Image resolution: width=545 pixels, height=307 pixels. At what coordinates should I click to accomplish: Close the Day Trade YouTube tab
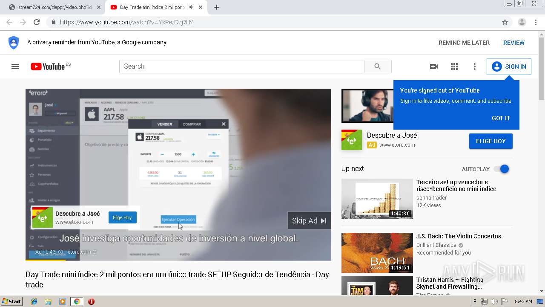(201, 7)
